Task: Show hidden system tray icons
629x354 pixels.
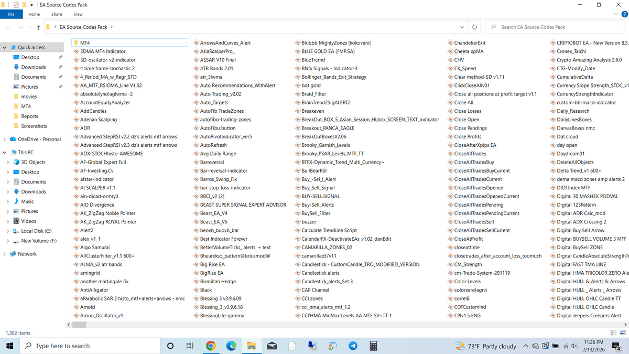Action: (526, 346)
